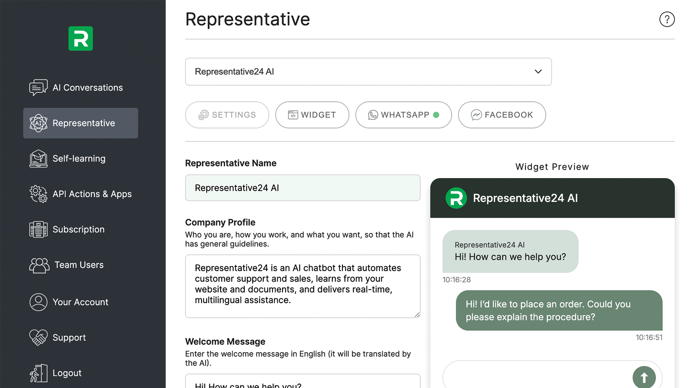The width and height of the screenshot is (690, 388).
Task: Click the Representative Name input field
Action: point(303,188)
